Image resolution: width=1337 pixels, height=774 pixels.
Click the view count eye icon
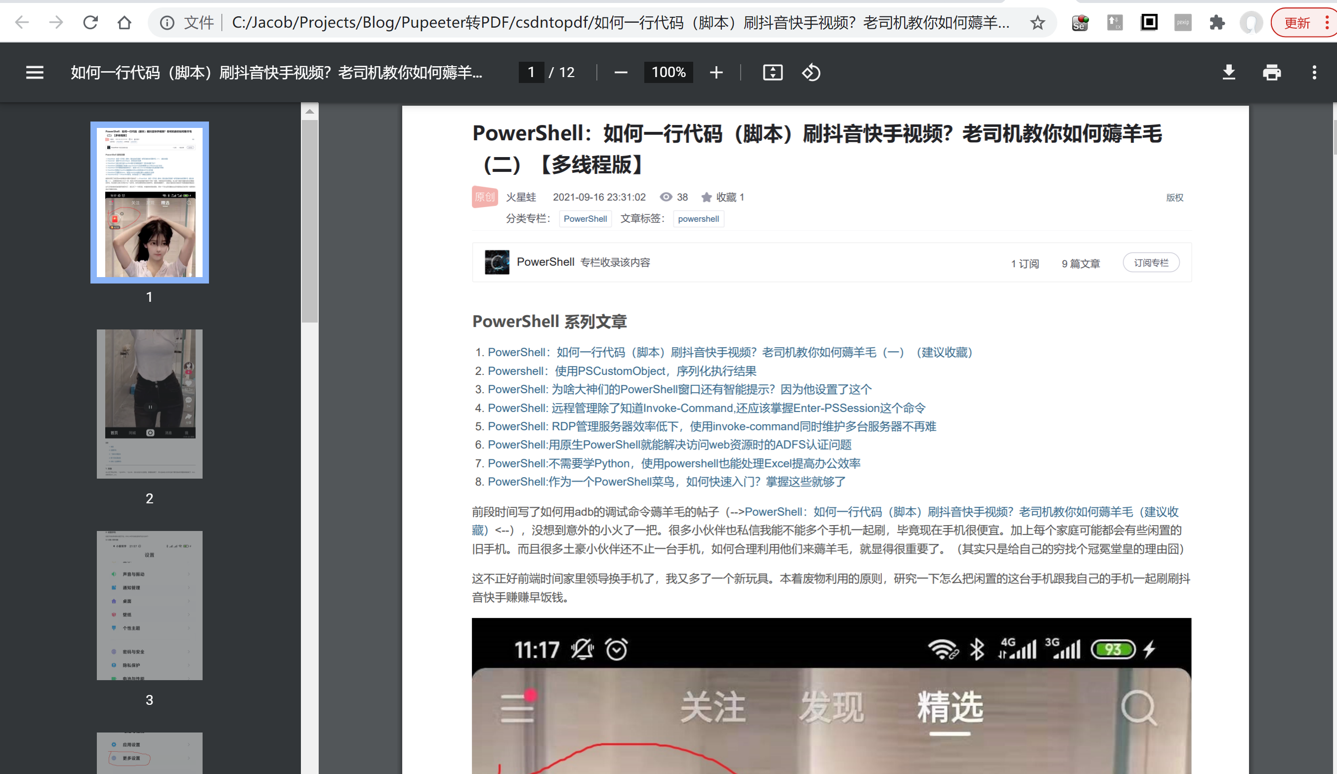tap(666, 197)
